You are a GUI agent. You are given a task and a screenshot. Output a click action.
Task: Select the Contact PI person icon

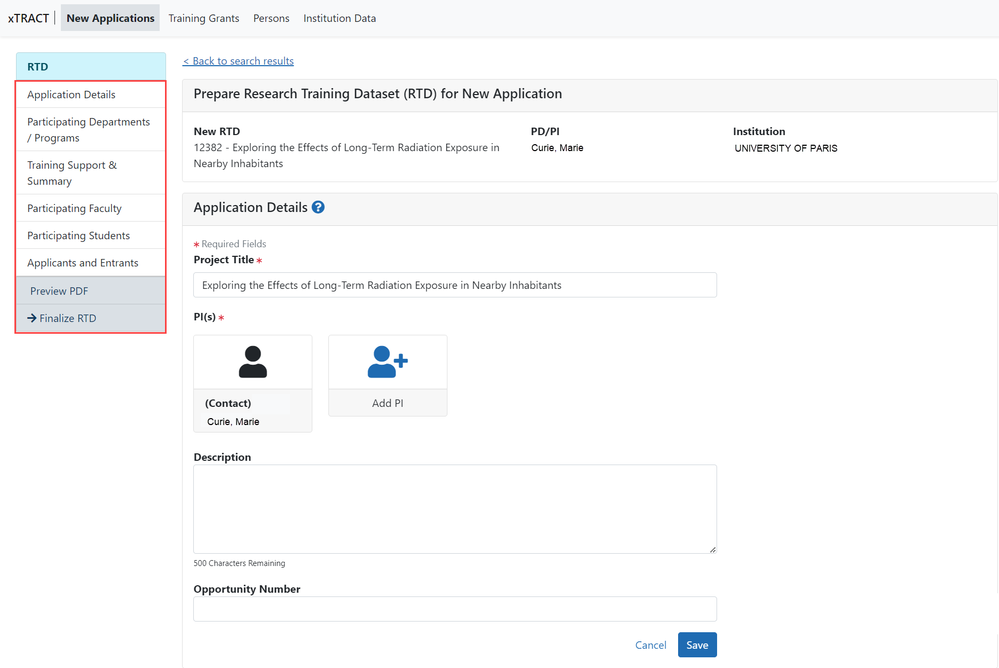[x=253, y=362]
